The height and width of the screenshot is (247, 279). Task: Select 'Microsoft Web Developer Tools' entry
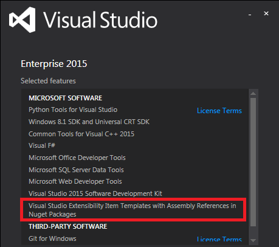(75, 181)
